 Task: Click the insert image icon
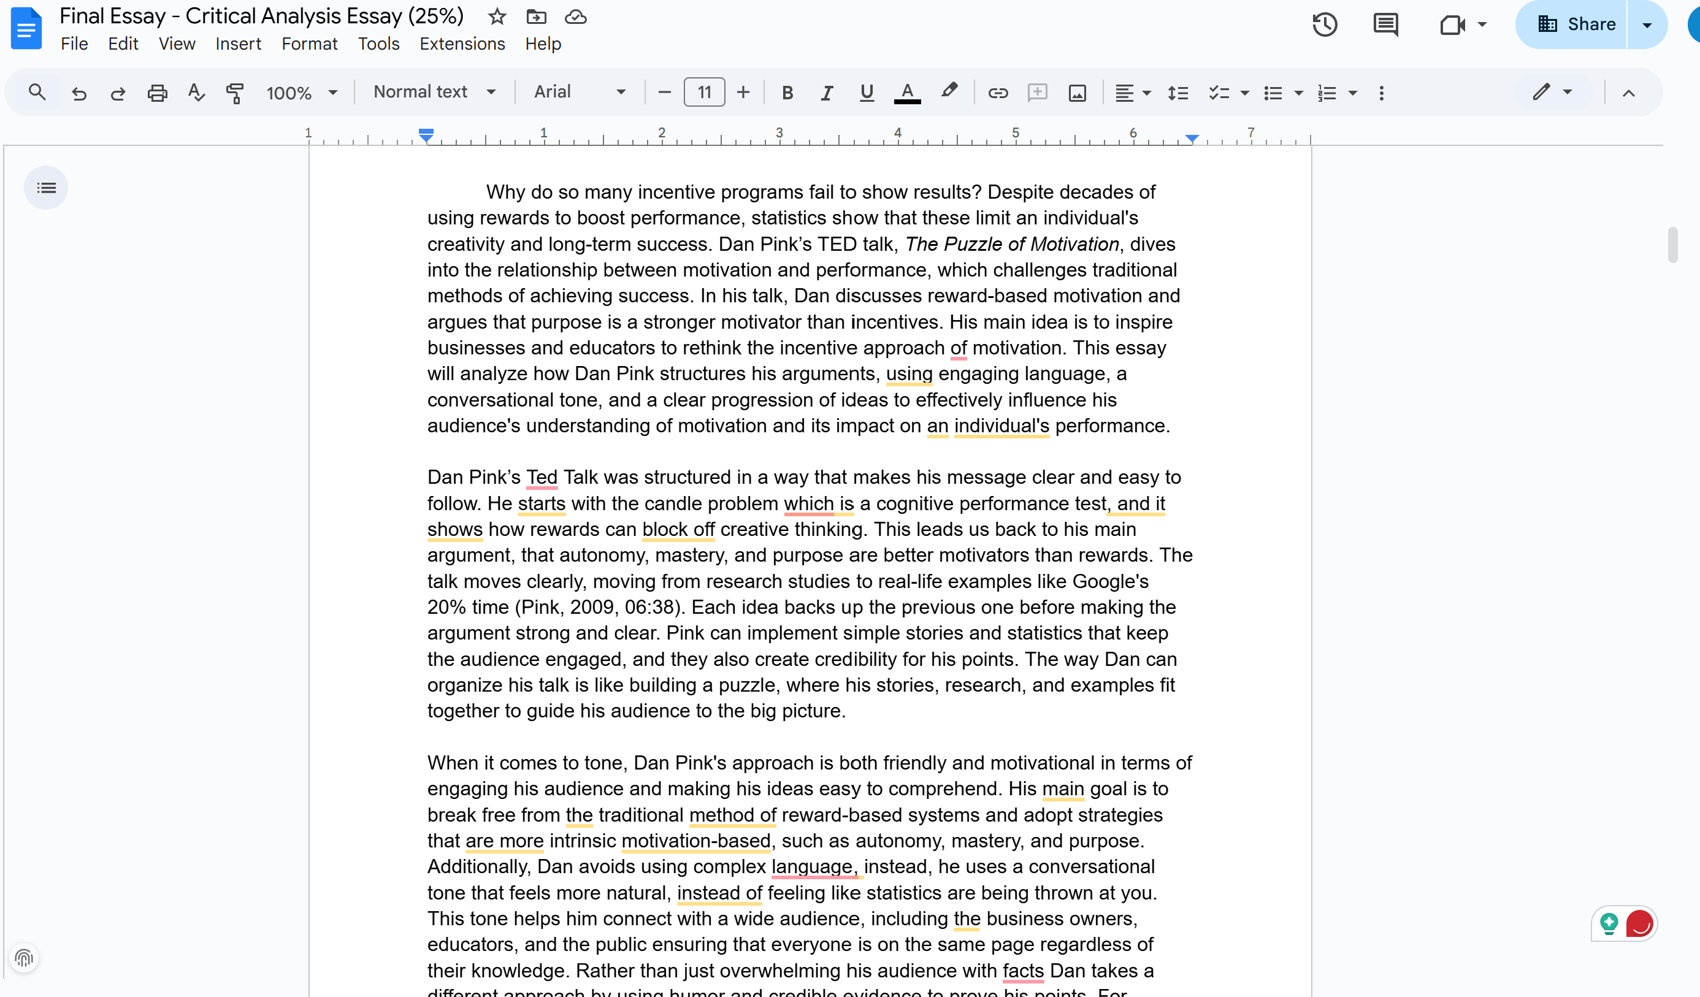pyautogui.click(x=1077, y=93)
